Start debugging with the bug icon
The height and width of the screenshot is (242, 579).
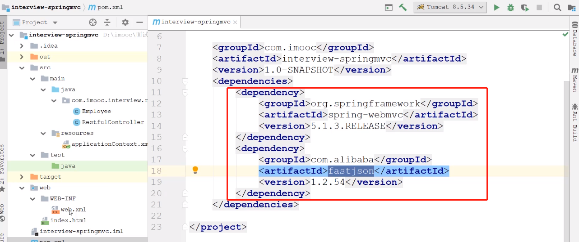[510, 8]
